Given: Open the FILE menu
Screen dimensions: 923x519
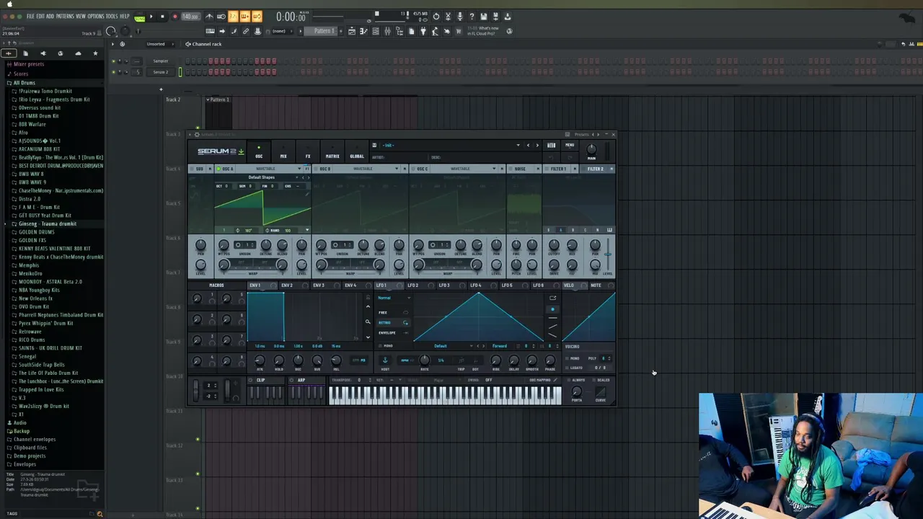Looking at the screenshot, I should (30, 16).
